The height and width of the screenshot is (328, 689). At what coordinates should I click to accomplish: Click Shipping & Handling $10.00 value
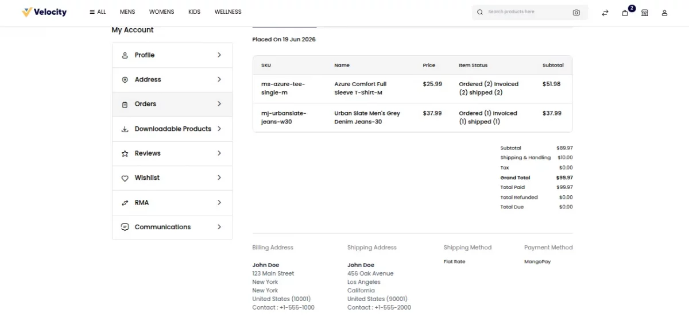coord(565,157)
